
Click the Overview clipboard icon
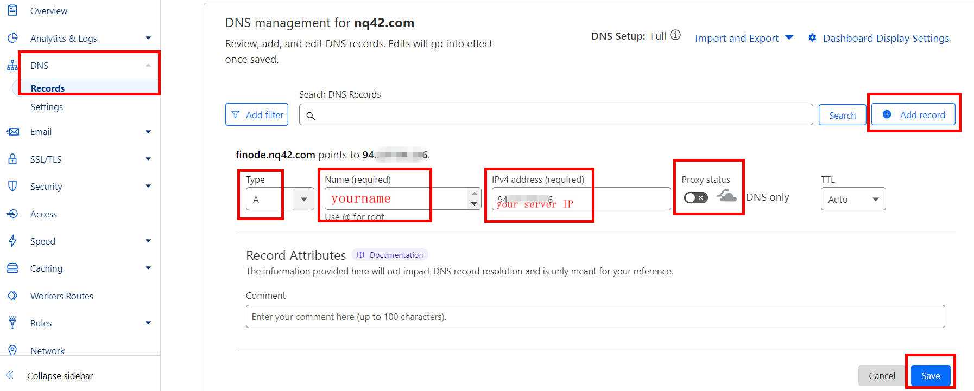point(12,10)
